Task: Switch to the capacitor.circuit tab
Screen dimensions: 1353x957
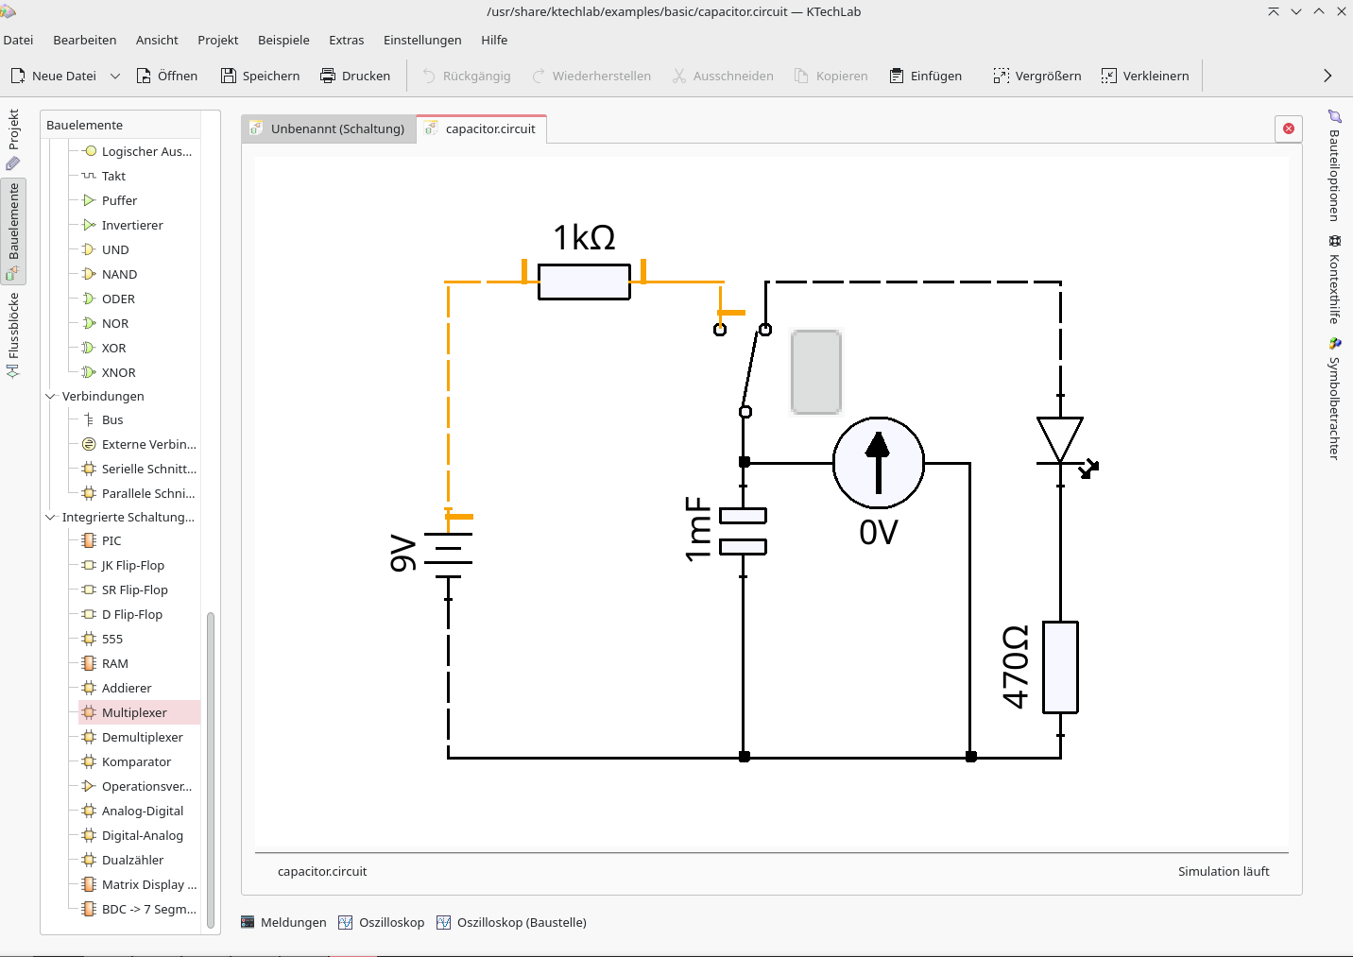Action: click(482, 128)
